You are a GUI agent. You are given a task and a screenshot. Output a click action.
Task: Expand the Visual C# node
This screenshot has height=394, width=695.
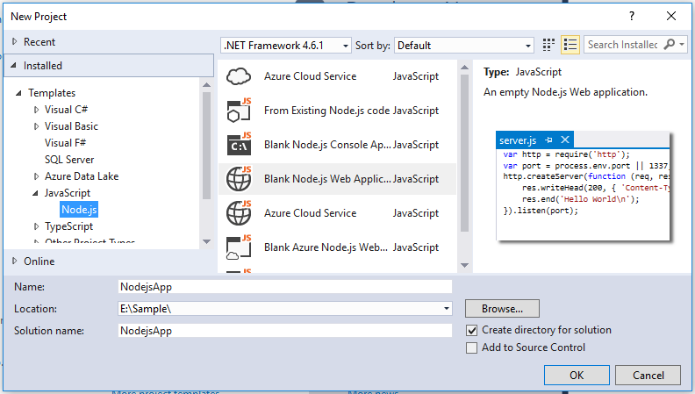36,110
